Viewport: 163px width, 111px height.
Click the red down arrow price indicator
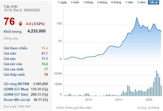(20, 24)
